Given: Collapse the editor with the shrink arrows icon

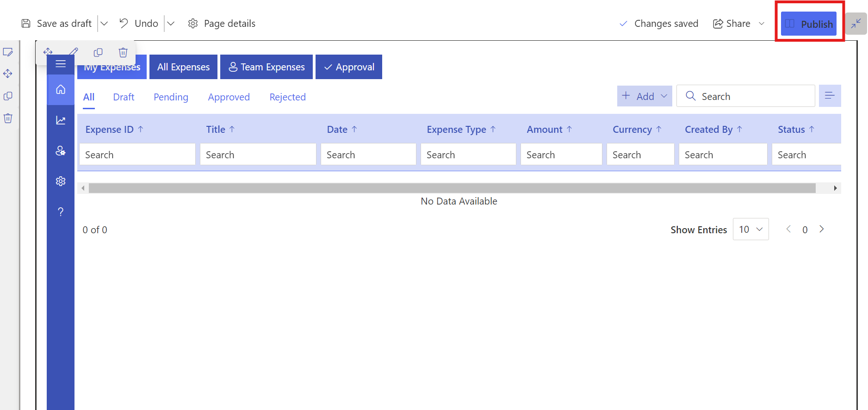Looking at the screenshot, I should pyautogui.click(x=856, y=24).
